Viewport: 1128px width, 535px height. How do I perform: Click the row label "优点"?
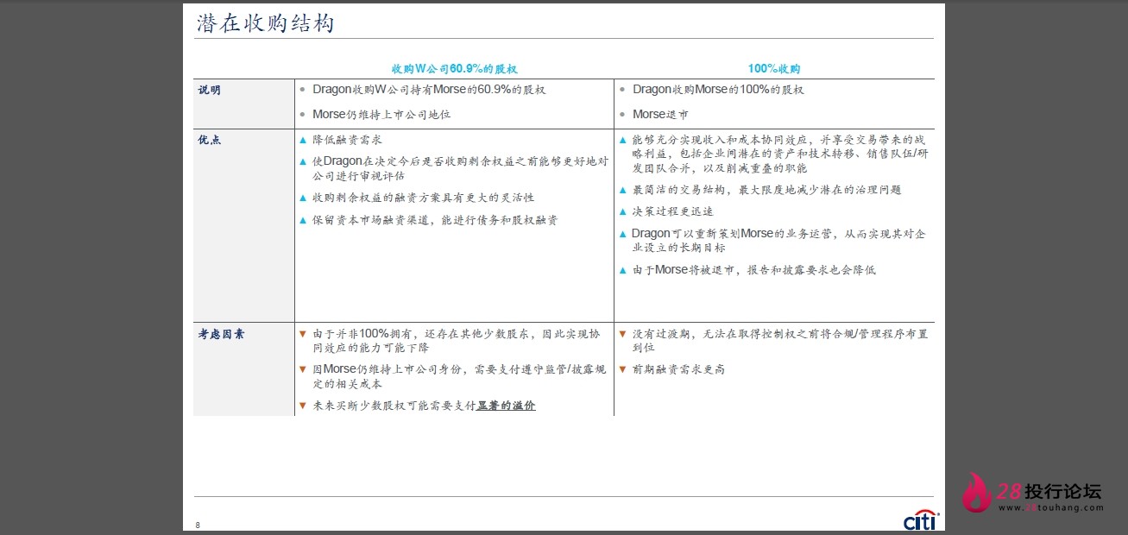pyautogui.click(x=209, y=140)
